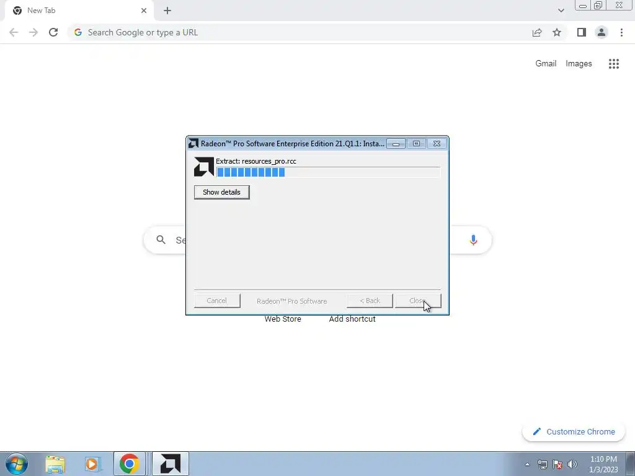Click Customize Chrome button
Image resolution: width=635 pixels, height=476 pixels.
(x=574, y=432)
